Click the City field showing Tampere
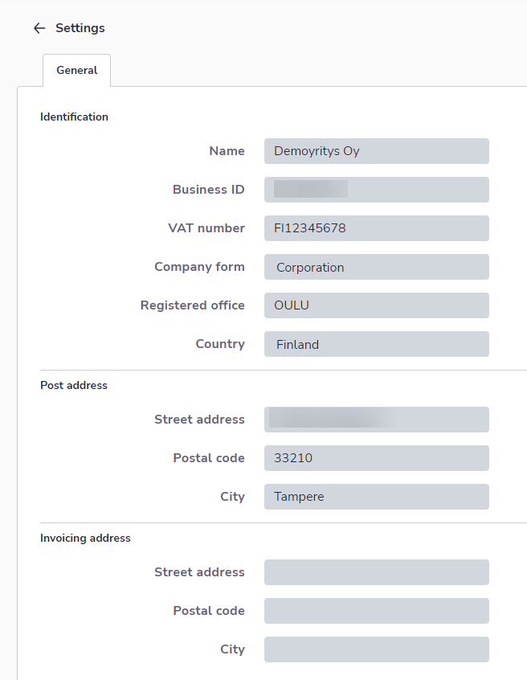The image size is (527, 680). pos(376,497)
